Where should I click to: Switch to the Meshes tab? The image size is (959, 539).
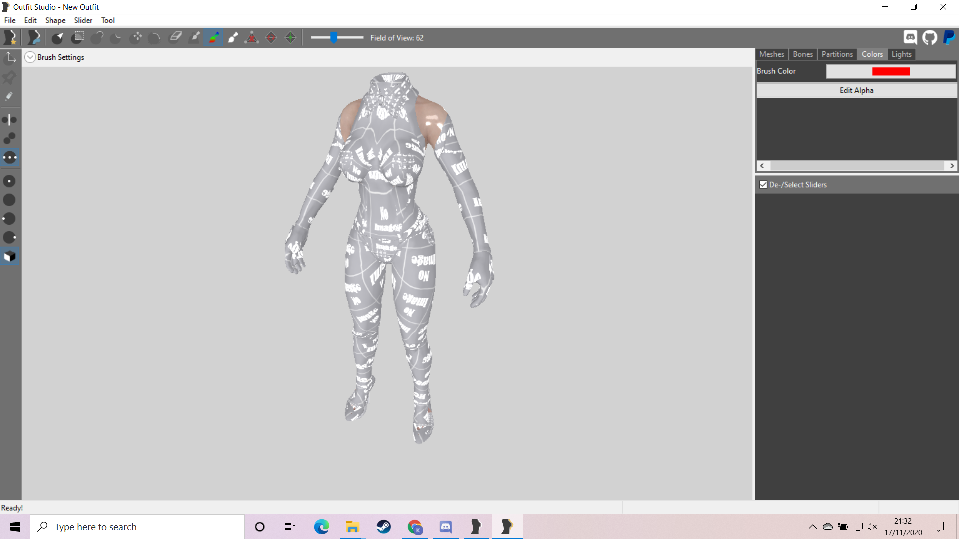coord(772,54)
